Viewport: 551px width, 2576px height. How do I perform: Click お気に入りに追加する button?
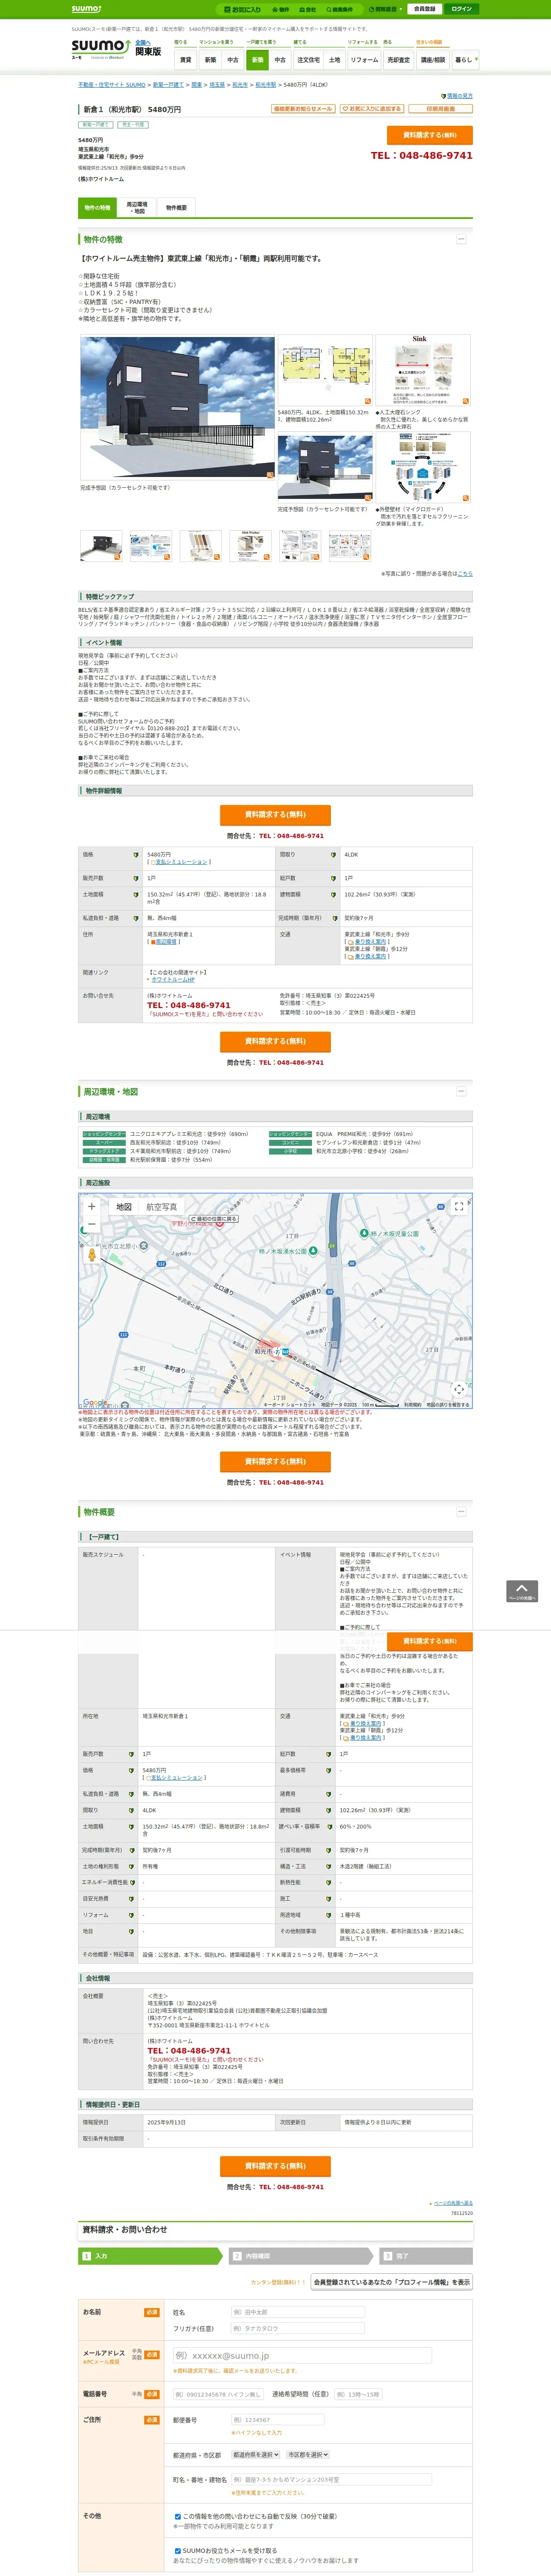coord(372,109)
